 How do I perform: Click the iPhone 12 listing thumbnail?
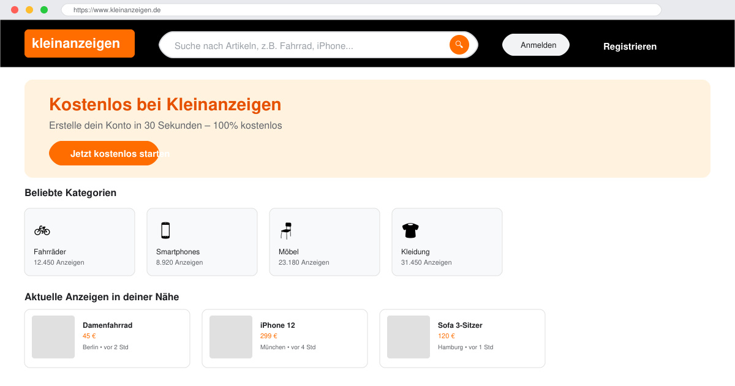tap(231, 337)
